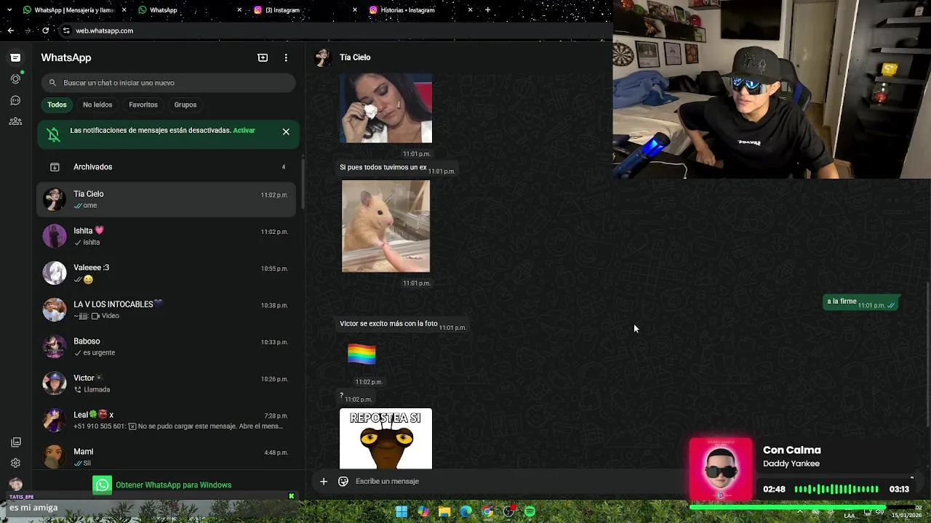This screenshot has height=523, width=931.
Task: Open the Status updates icon in sidebar
Action: click(15, 78)
